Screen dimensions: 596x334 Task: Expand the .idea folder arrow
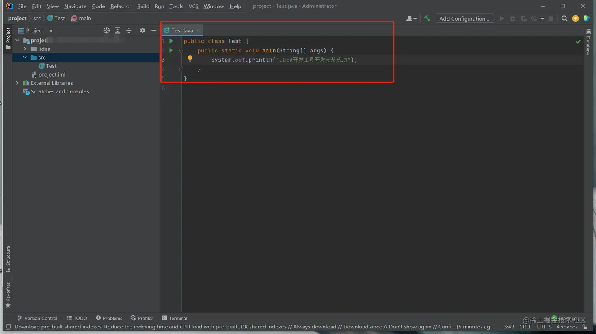[25, 49]
